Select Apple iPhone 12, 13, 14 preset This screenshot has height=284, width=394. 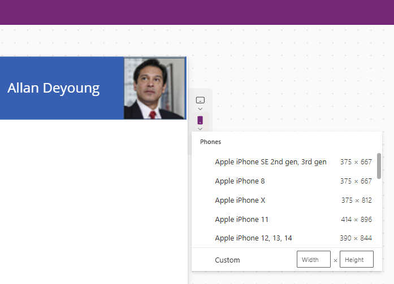tap(287, 238)
